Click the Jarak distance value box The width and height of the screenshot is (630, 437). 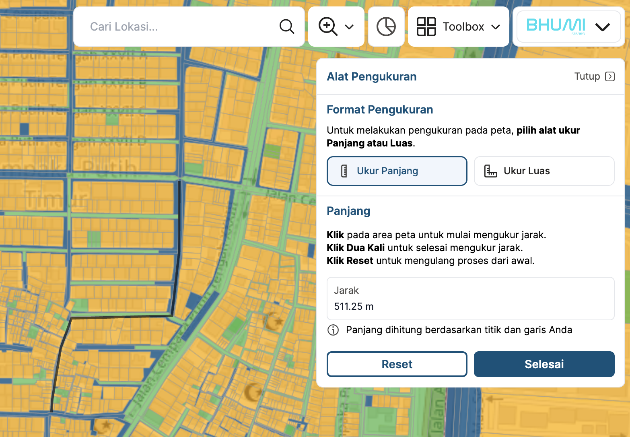point(471,299)
